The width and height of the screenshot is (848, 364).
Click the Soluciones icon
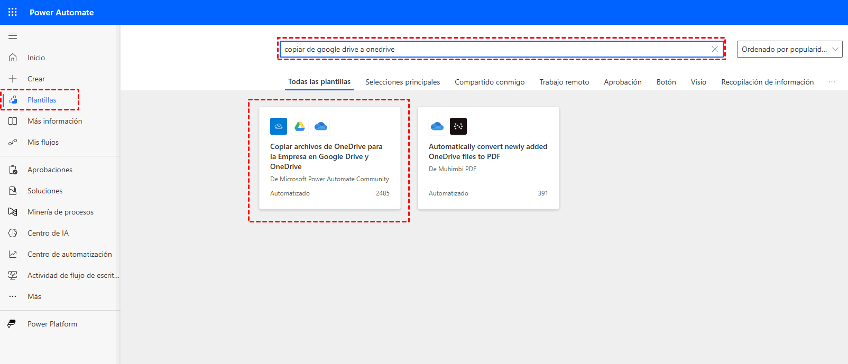tap(13, 191)
